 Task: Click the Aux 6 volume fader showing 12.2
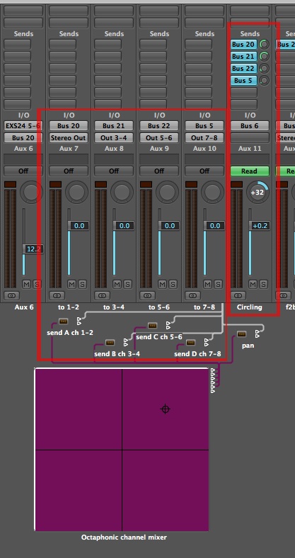point(33,249)
